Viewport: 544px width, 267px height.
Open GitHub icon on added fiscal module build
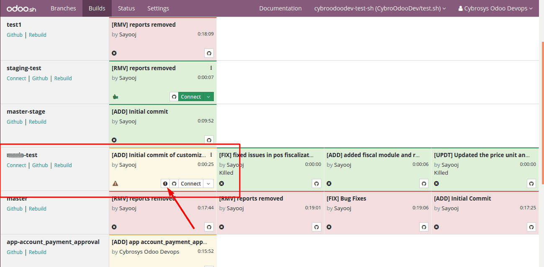424,183
